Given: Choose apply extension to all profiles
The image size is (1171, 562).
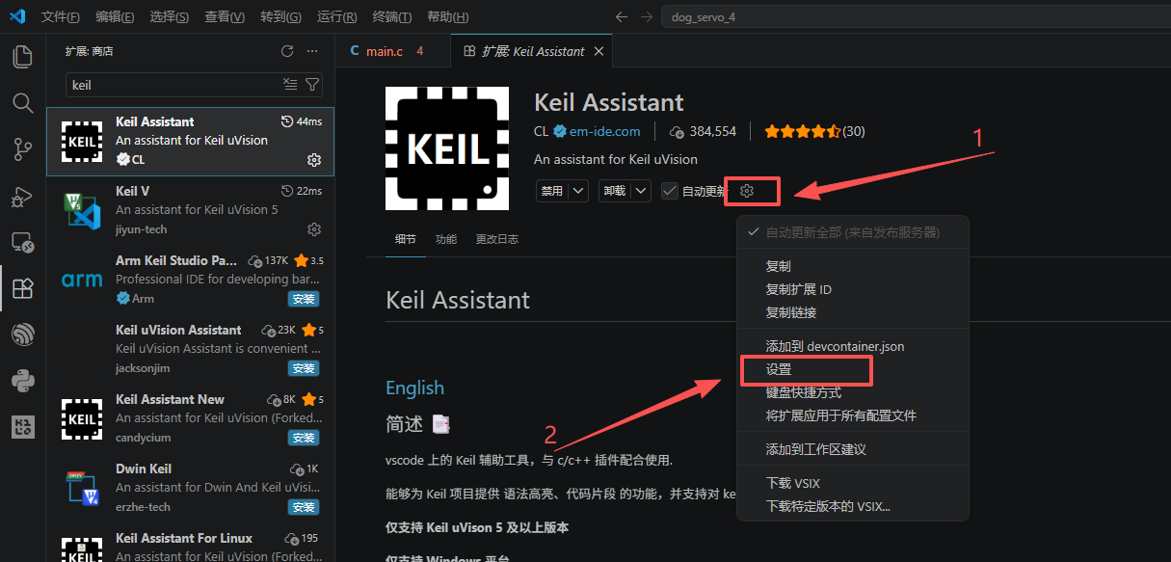Looking at the screenshot, I should coord(852,415).
